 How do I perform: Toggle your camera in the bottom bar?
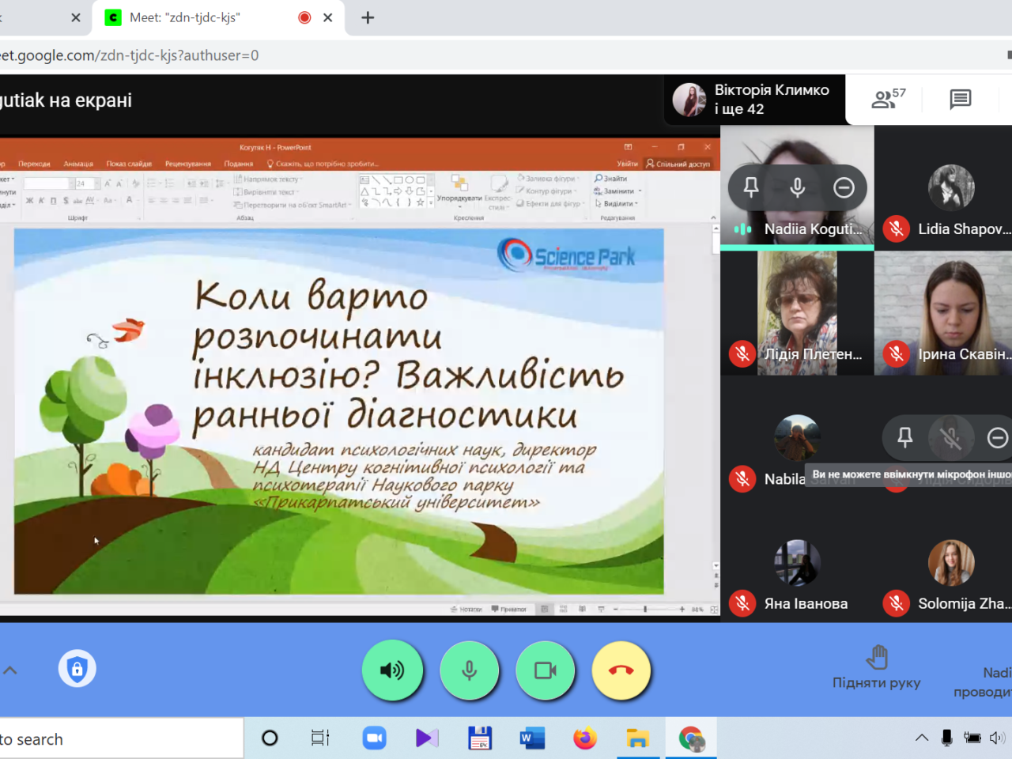pos(545,670)
